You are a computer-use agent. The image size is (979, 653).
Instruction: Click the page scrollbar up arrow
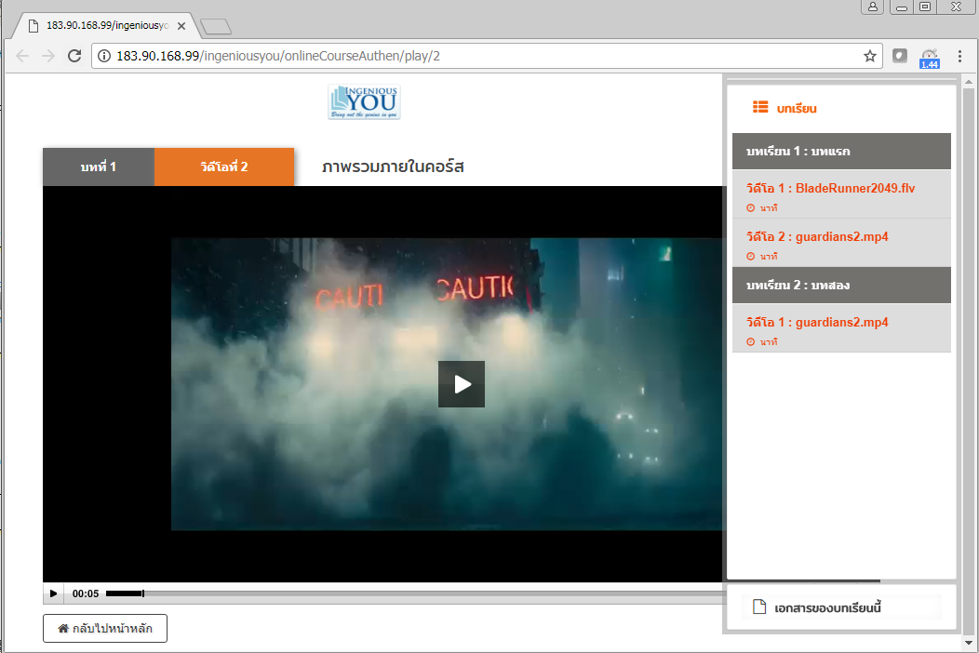[x=969, y=82]
